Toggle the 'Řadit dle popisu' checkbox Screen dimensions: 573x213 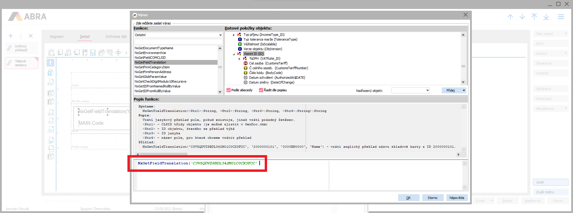tap(261, 90)
